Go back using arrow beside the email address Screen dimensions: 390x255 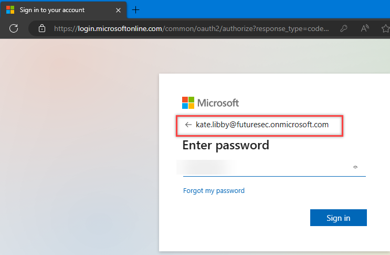click(x=188, y=125)
